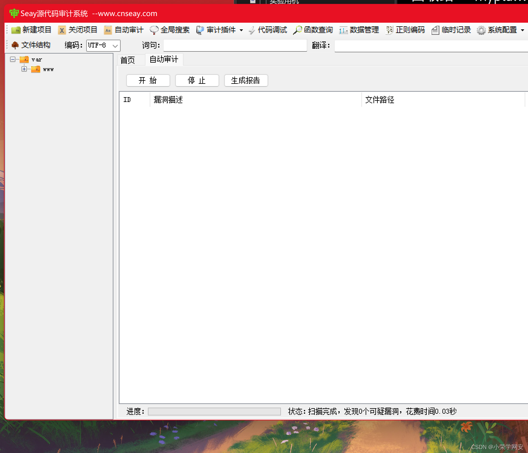The height and width of the screenshot is (453, 528).
Task: Click the 停止 stop button
Action: [197, 80]
